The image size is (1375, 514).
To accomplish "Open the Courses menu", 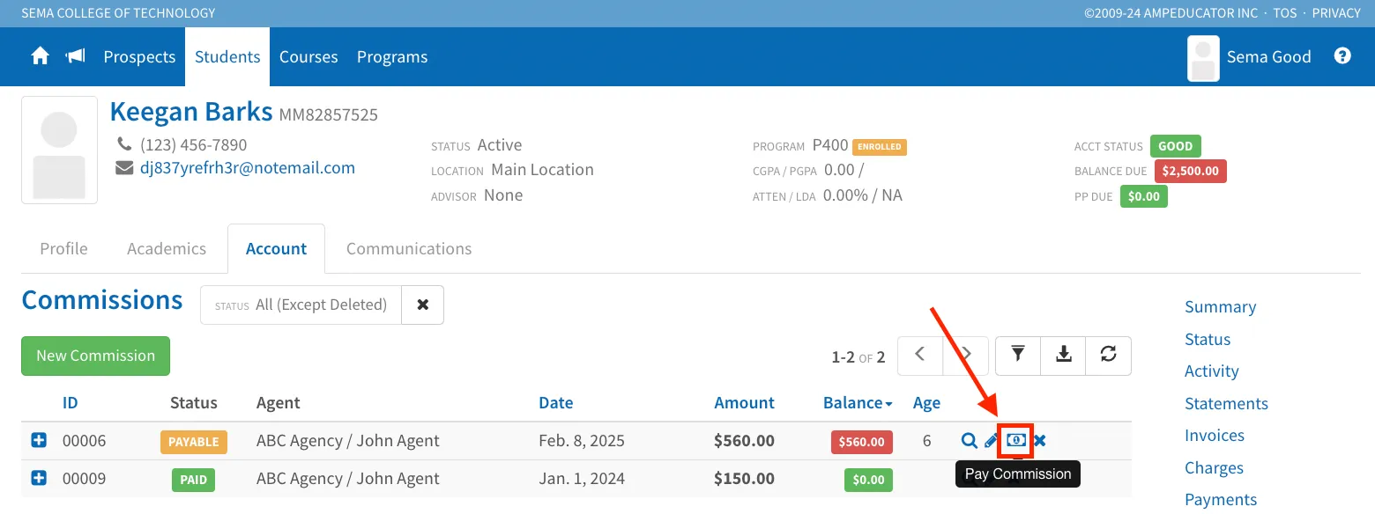I will pos(308,56).
